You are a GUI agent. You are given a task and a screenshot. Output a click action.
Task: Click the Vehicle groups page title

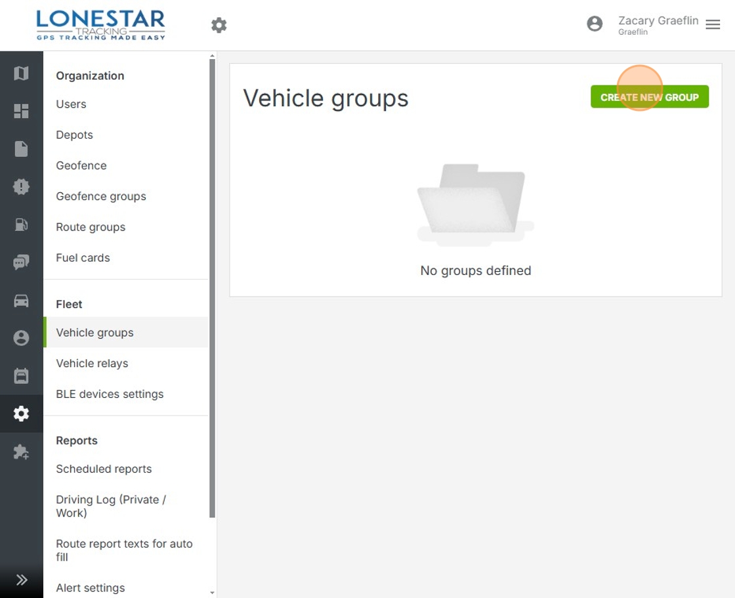[325, 98]
